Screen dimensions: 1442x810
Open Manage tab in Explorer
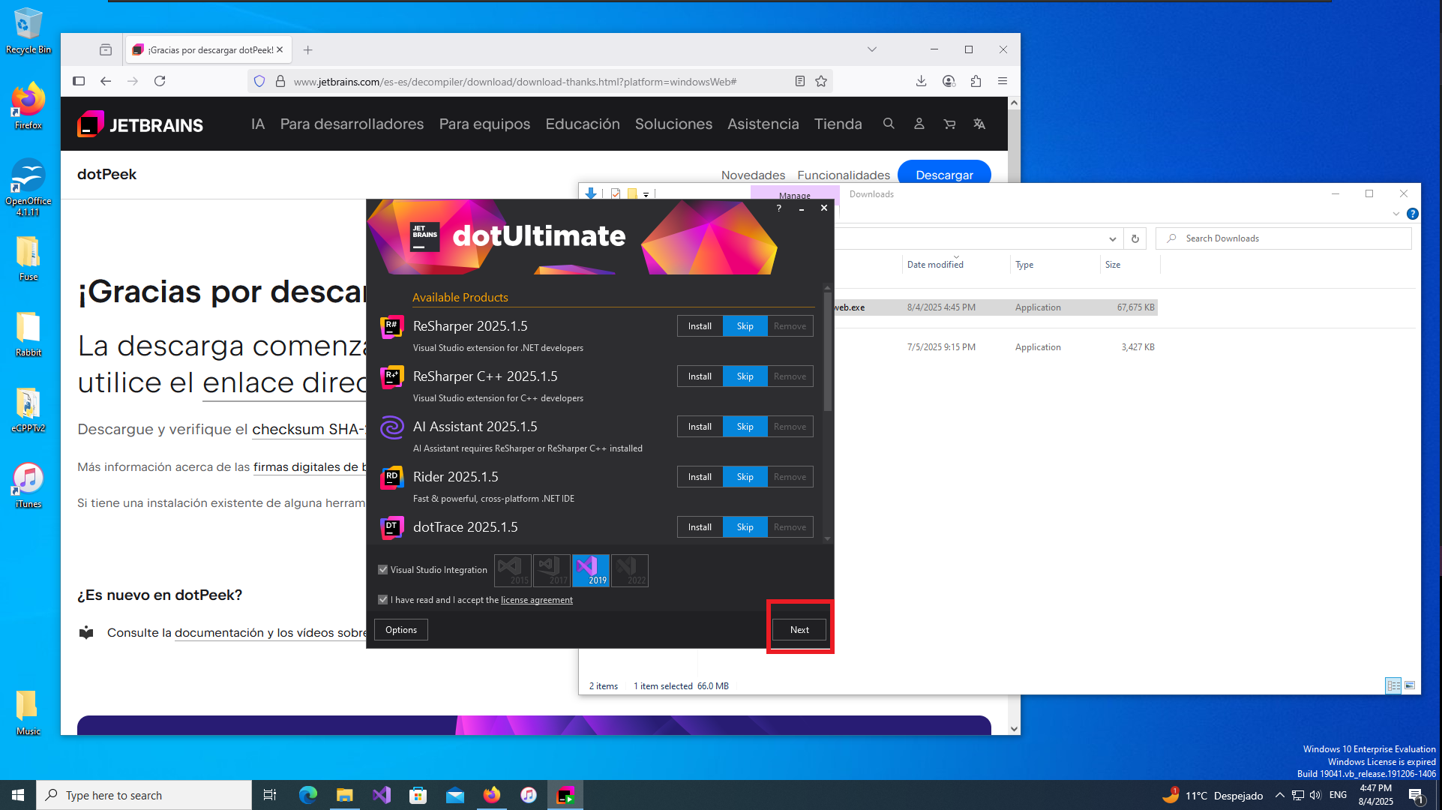(794, 195)
